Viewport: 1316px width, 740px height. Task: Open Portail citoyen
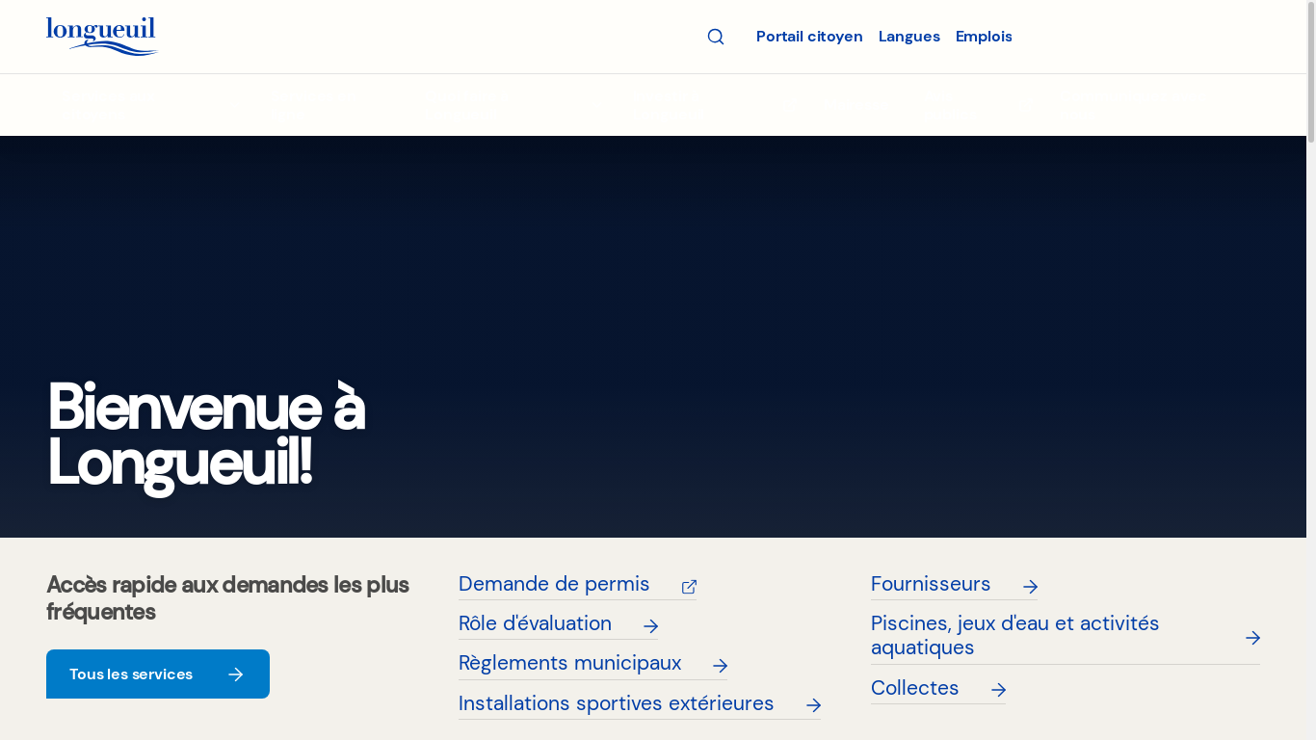pyautogui.click(x=809, y=37)
